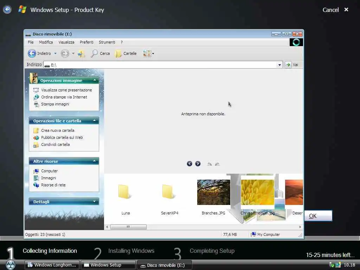Click into the E:\ address field
Image resolution: width=360 pixels, height=270 pixels.
160,65
